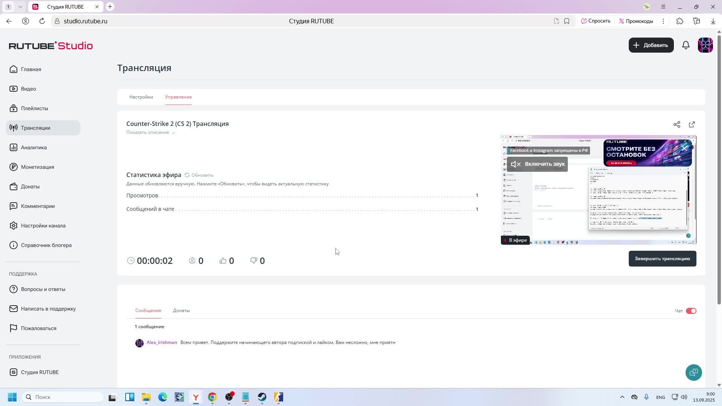Open the Монетизация sidebar item
722x406 pixels.
click(37, 167)
